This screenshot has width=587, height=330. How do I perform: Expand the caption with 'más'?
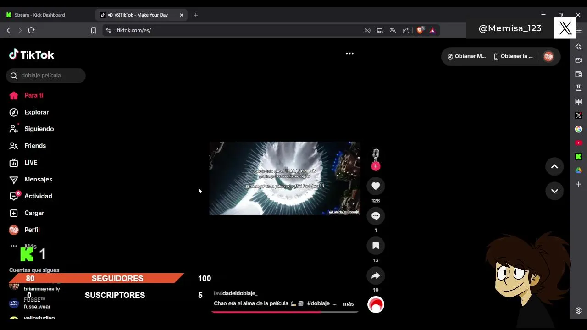349,304
